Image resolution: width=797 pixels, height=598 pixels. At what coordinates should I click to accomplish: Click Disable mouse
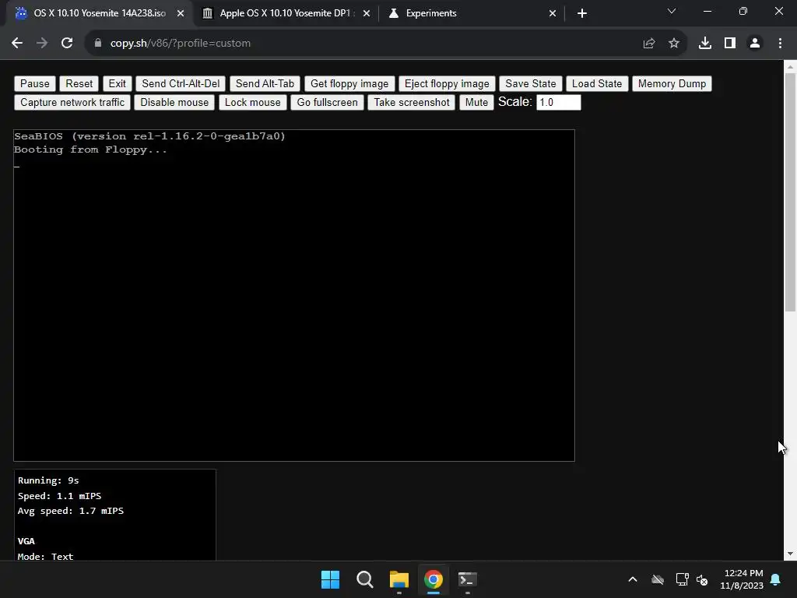tap(174, 102)
